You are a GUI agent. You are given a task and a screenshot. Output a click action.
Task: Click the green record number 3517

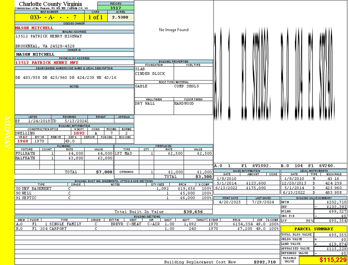pyautogui.click(x=116, y=8)
